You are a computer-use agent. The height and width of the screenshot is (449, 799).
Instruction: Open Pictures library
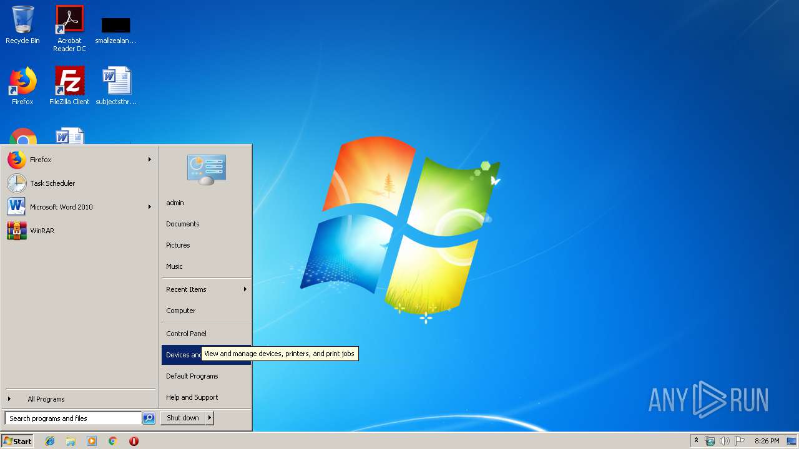pyautogui.click(x=206, y=245)
